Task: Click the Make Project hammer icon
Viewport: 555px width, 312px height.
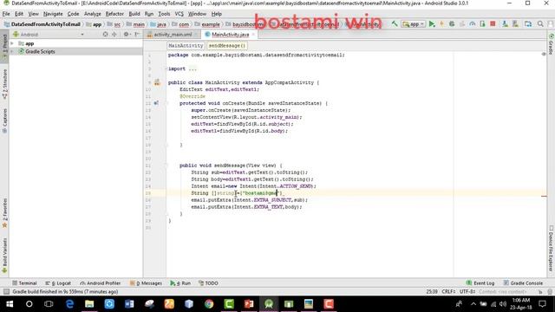Action: 395,24
